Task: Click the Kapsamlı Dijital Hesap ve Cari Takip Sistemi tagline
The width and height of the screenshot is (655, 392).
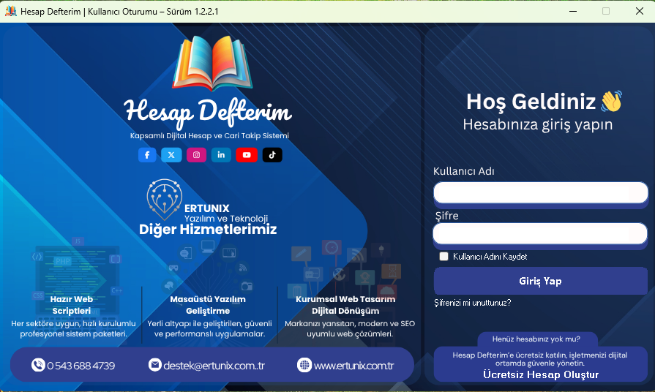Action: pyautogui.click(x=209, y=136)
